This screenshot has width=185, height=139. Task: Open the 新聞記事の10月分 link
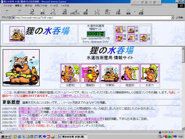tap(30, 109)
